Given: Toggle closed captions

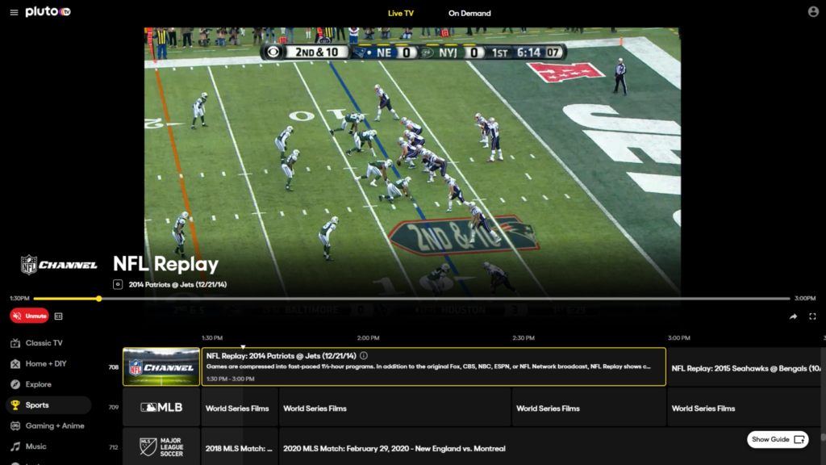Looking at the screenshot, I should click(58, 316).
